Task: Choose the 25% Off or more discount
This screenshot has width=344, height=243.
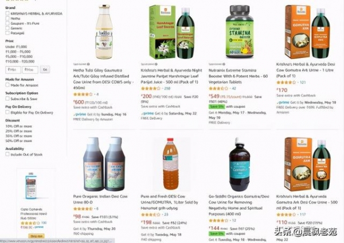Action: tap(19, 131)
